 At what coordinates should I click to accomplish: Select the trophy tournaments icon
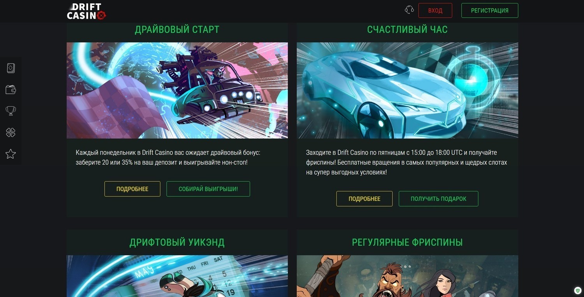coord(11,111)
